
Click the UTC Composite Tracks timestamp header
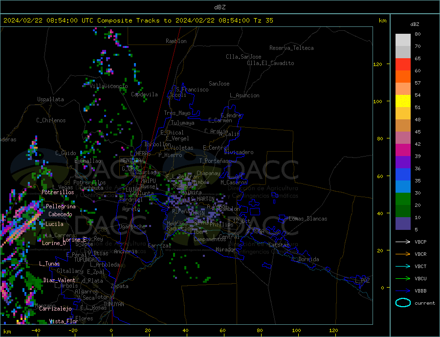tap(138, 21)
